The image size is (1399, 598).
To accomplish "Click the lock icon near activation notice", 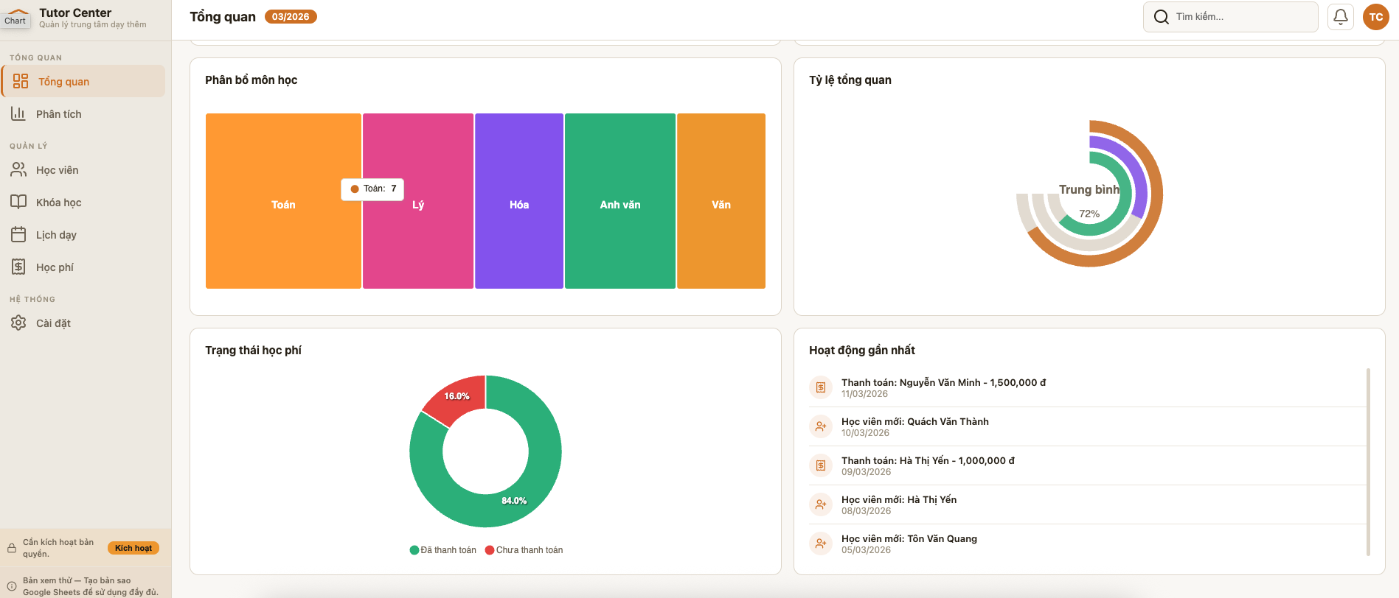I will tap(12, 548).
